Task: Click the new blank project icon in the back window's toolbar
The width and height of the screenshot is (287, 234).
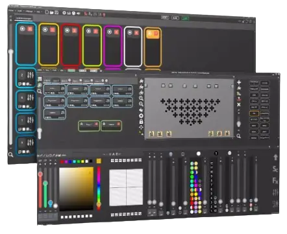Action: (47, 12)
